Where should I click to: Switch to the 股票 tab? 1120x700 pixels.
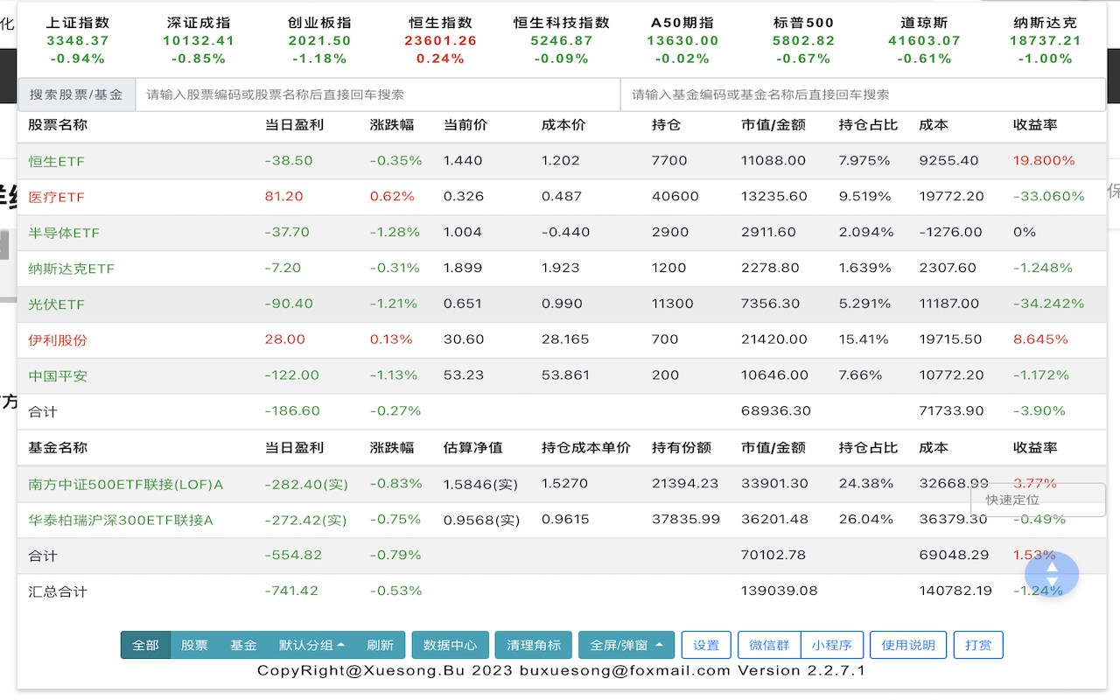coord(194,645)
